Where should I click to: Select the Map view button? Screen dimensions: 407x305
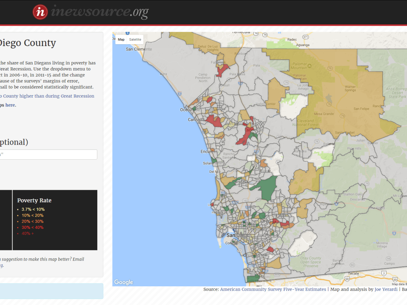pyautogui.click(x=121, y=40)
